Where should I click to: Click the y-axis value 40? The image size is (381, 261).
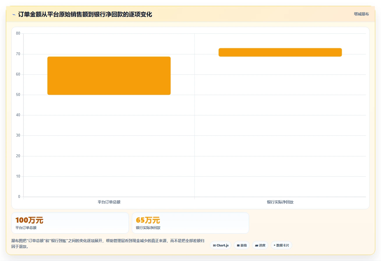click(x=18, y=115)
